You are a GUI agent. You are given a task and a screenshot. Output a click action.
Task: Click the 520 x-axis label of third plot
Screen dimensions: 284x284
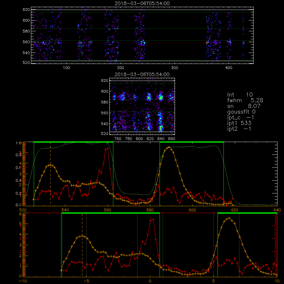point(23,210)
